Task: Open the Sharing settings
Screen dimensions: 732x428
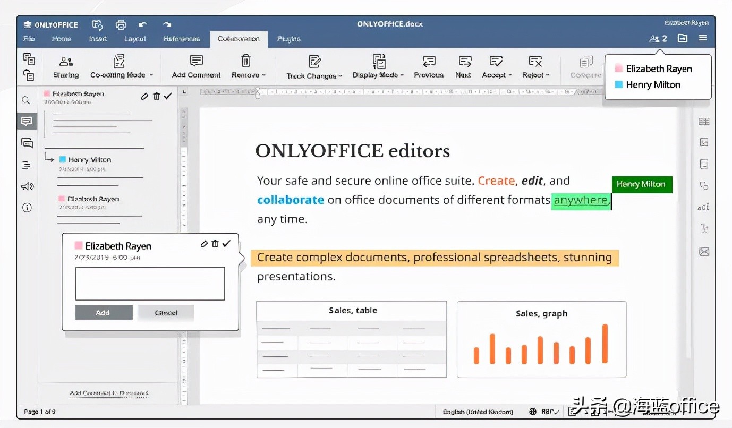Action: 66,67
